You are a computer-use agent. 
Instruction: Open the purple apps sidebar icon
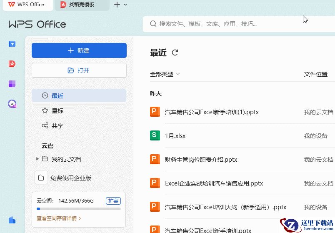point(12,84)
